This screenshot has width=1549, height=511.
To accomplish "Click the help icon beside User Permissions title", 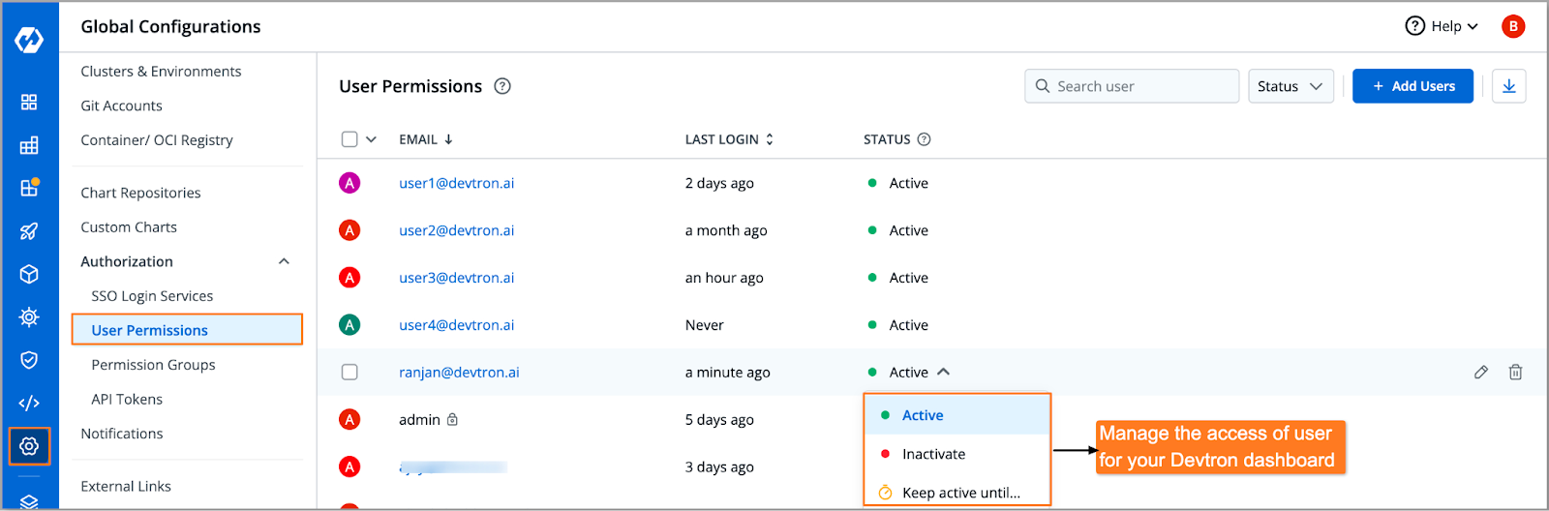I will click(x=502, y=86).
